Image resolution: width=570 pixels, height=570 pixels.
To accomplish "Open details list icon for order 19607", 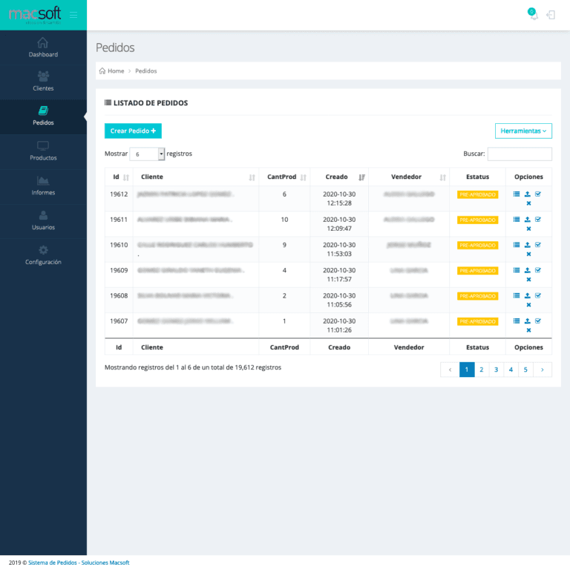I will [517, 321].
